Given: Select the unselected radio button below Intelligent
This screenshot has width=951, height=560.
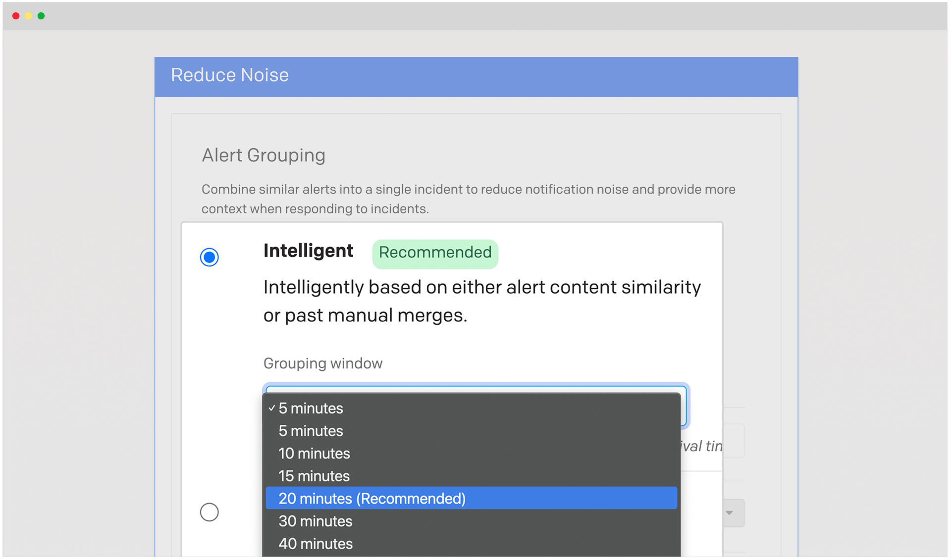Looking at the screenshot, I should click(x=209, y=512).
